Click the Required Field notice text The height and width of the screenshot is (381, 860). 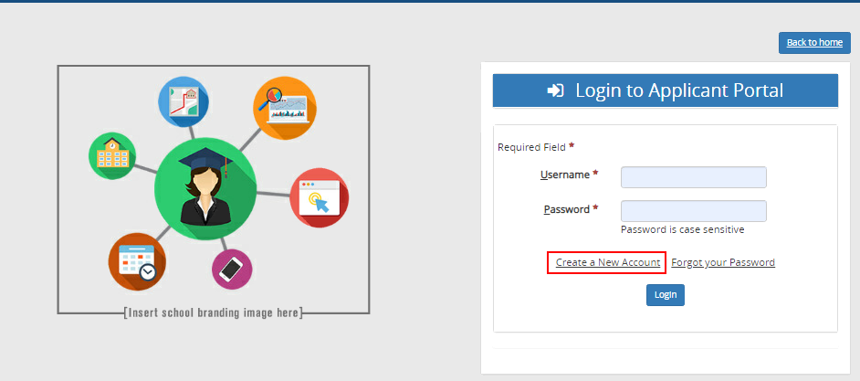coord(532,147)
